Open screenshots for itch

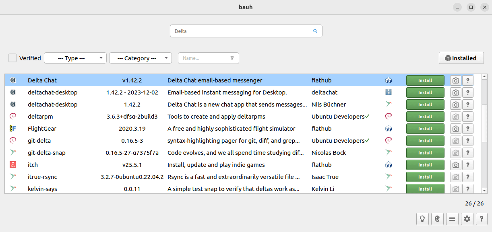(x=455, y=165)
